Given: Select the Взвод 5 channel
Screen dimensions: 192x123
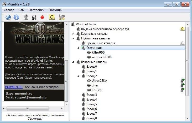Looking at the screenshot, I should (x=92, y=104).
